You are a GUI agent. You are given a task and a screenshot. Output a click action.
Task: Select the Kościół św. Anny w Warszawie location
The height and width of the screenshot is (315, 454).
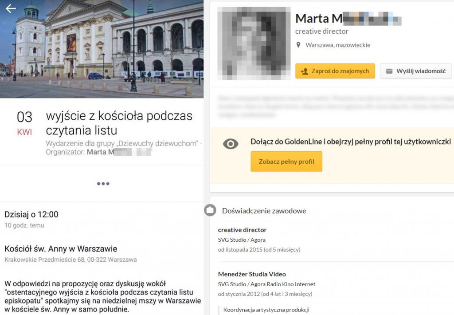(x=61, y=249)
